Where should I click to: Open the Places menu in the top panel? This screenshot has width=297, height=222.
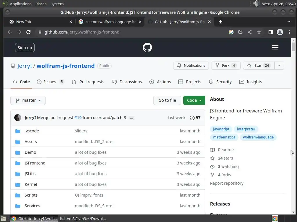point(41,4)
